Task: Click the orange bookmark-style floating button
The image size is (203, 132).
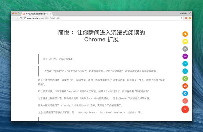Action: (185, 34)
